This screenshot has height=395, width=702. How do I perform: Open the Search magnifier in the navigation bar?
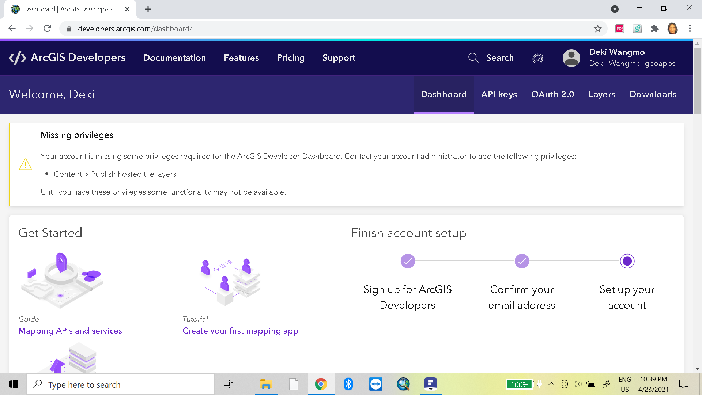(x=473, y=58)
